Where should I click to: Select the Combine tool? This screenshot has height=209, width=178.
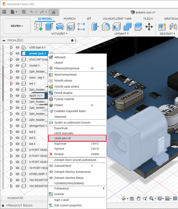tap(127, 26)
